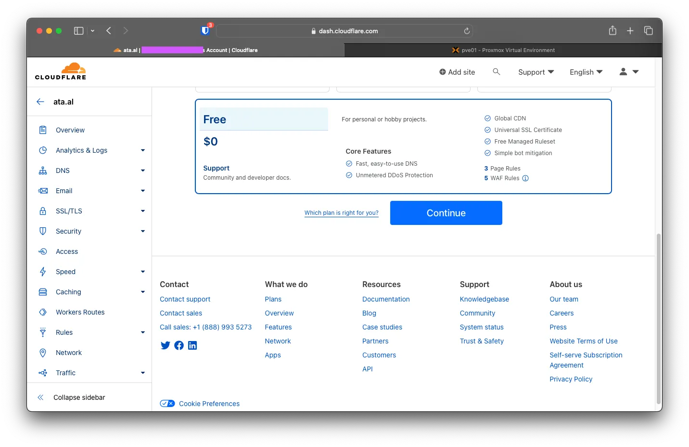Expand the Speed submenu arrow
This screenshot has width=689, height=447.
click(x=143, y=272)
